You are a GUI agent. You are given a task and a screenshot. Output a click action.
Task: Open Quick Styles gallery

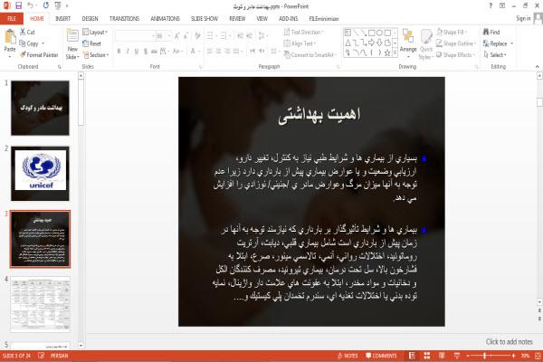[x=426, y=44]
